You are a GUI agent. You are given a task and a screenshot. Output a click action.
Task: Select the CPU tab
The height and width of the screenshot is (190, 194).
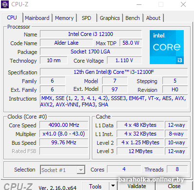pyautogui.click(x=12, y=17)
